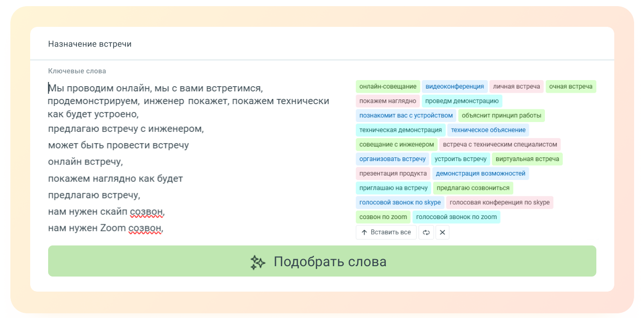Pick the 'приглашаю на встречу' tag
The height and width of the screenshot is (318, 644).
pos(393,188)
